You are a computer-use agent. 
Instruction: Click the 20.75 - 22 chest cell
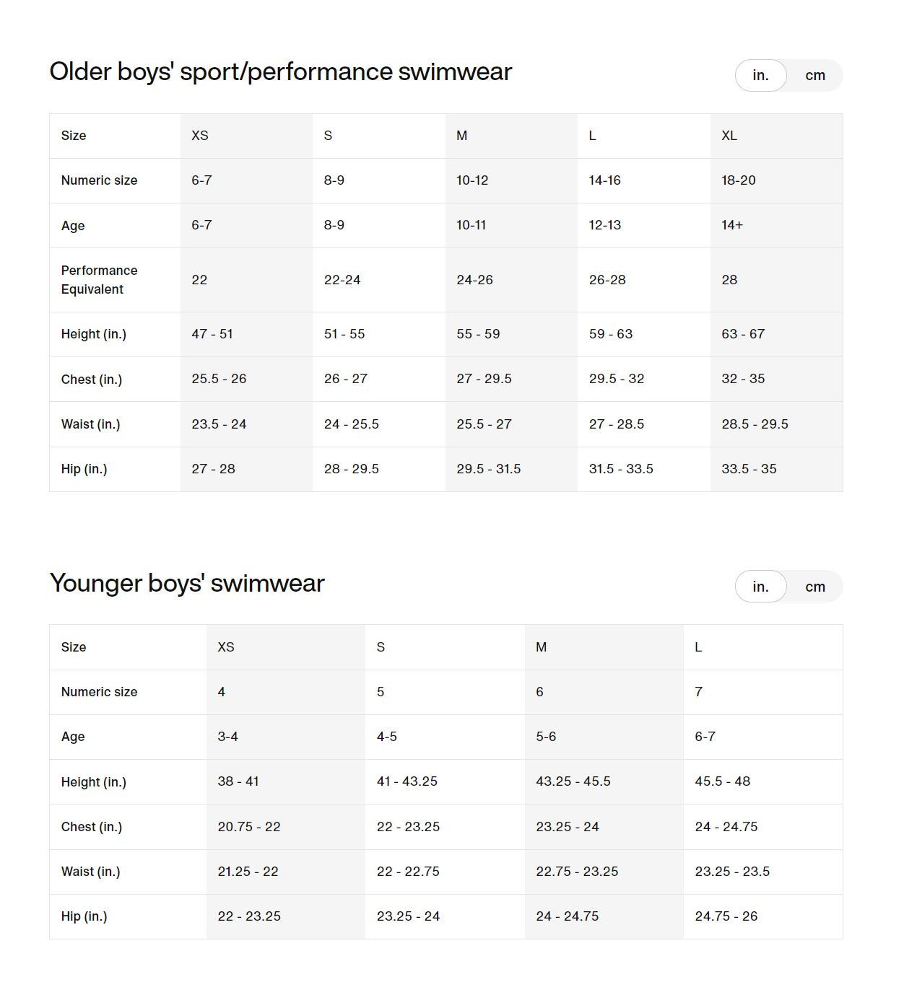coord(249,827)
